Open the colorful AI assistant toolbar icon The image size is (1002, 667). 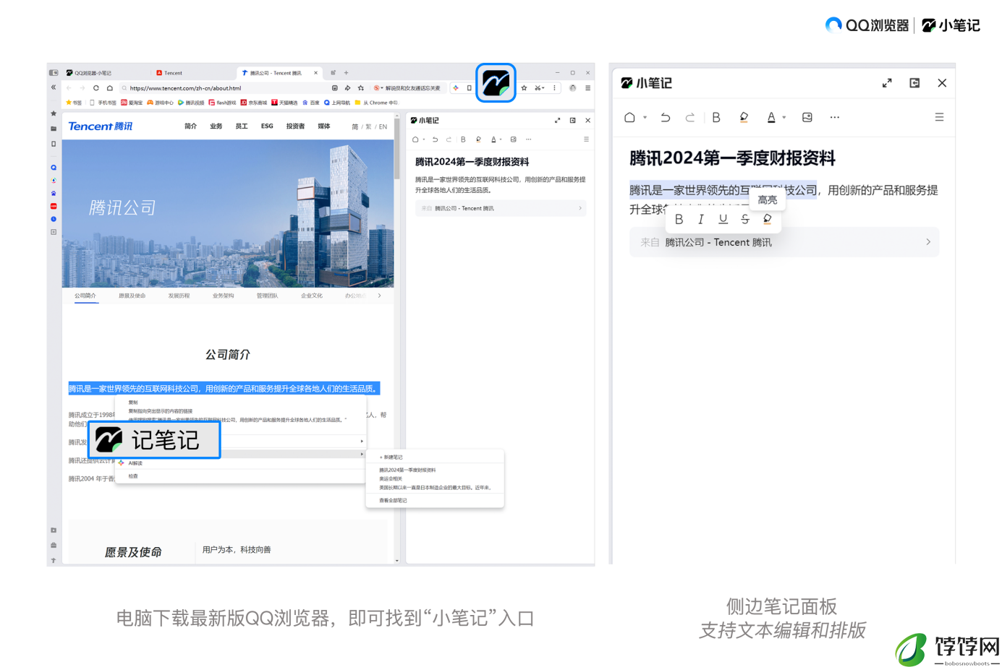pos(456,88)
